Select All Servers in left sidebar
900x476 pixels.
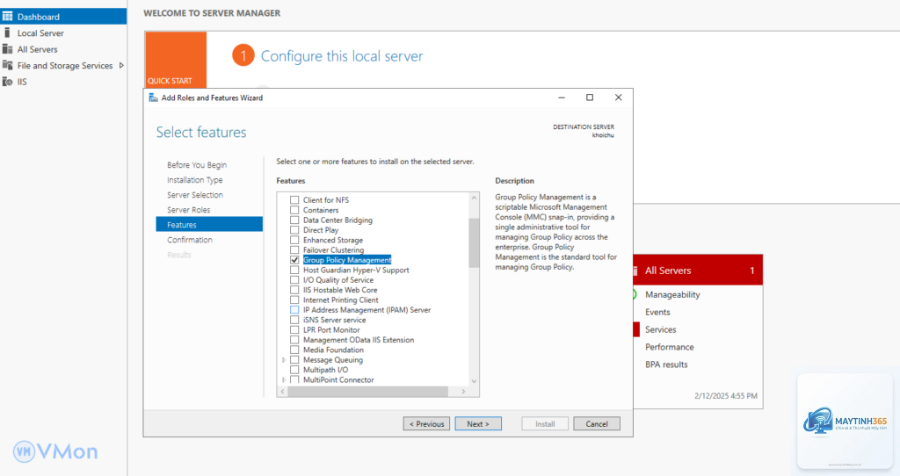37,49
